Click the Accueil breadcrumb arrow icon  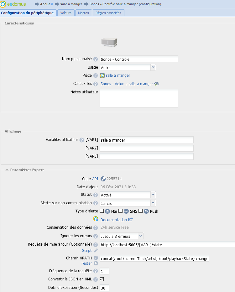37,4
